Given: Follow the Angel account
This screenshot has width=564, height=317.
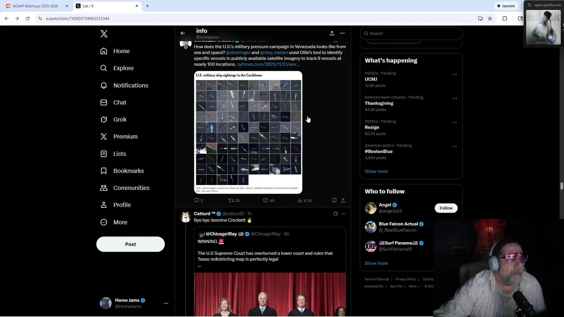Looking at the screenshot, I should [x=446, y=208].
